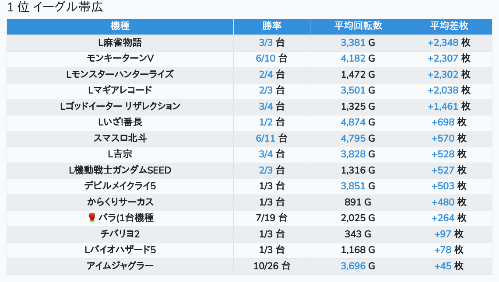Open the 3,381 G average spins value
Viewport: 499px width, 282px height.
pos(353,43)
